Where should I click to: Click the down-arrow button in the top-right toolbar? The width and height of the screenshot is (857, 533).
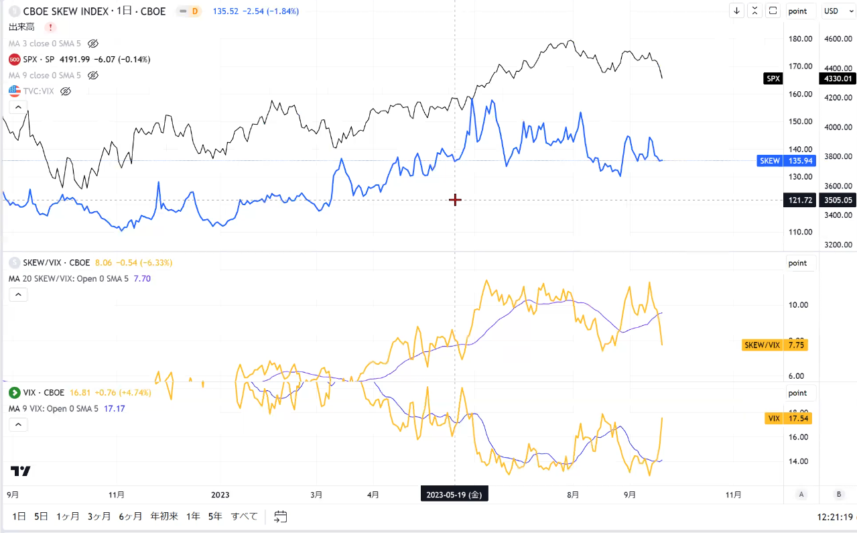point(737,11)
